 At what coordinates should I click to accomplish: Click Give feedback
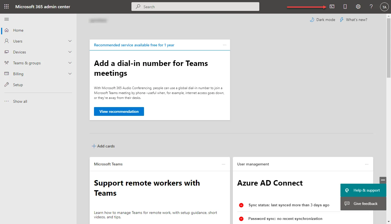point(363,204)
